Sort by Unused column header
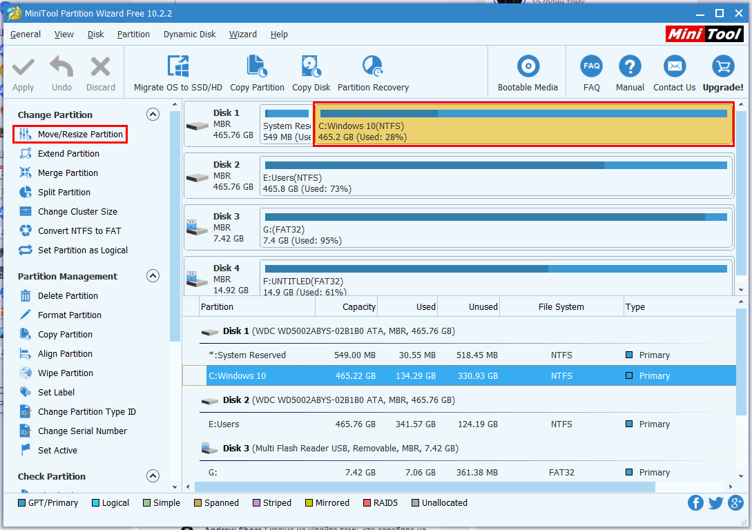This screenshot has height=530, width=752. 469,306
